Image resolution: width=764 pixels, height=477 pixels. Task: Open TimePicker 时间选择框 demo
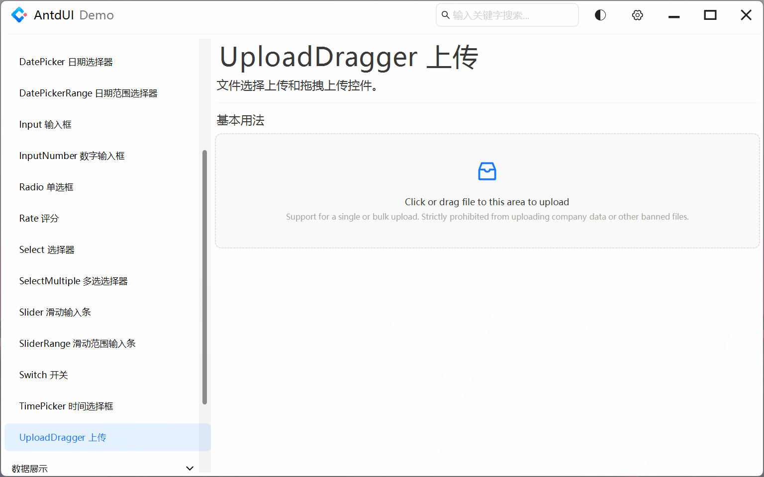click(66, 406)
